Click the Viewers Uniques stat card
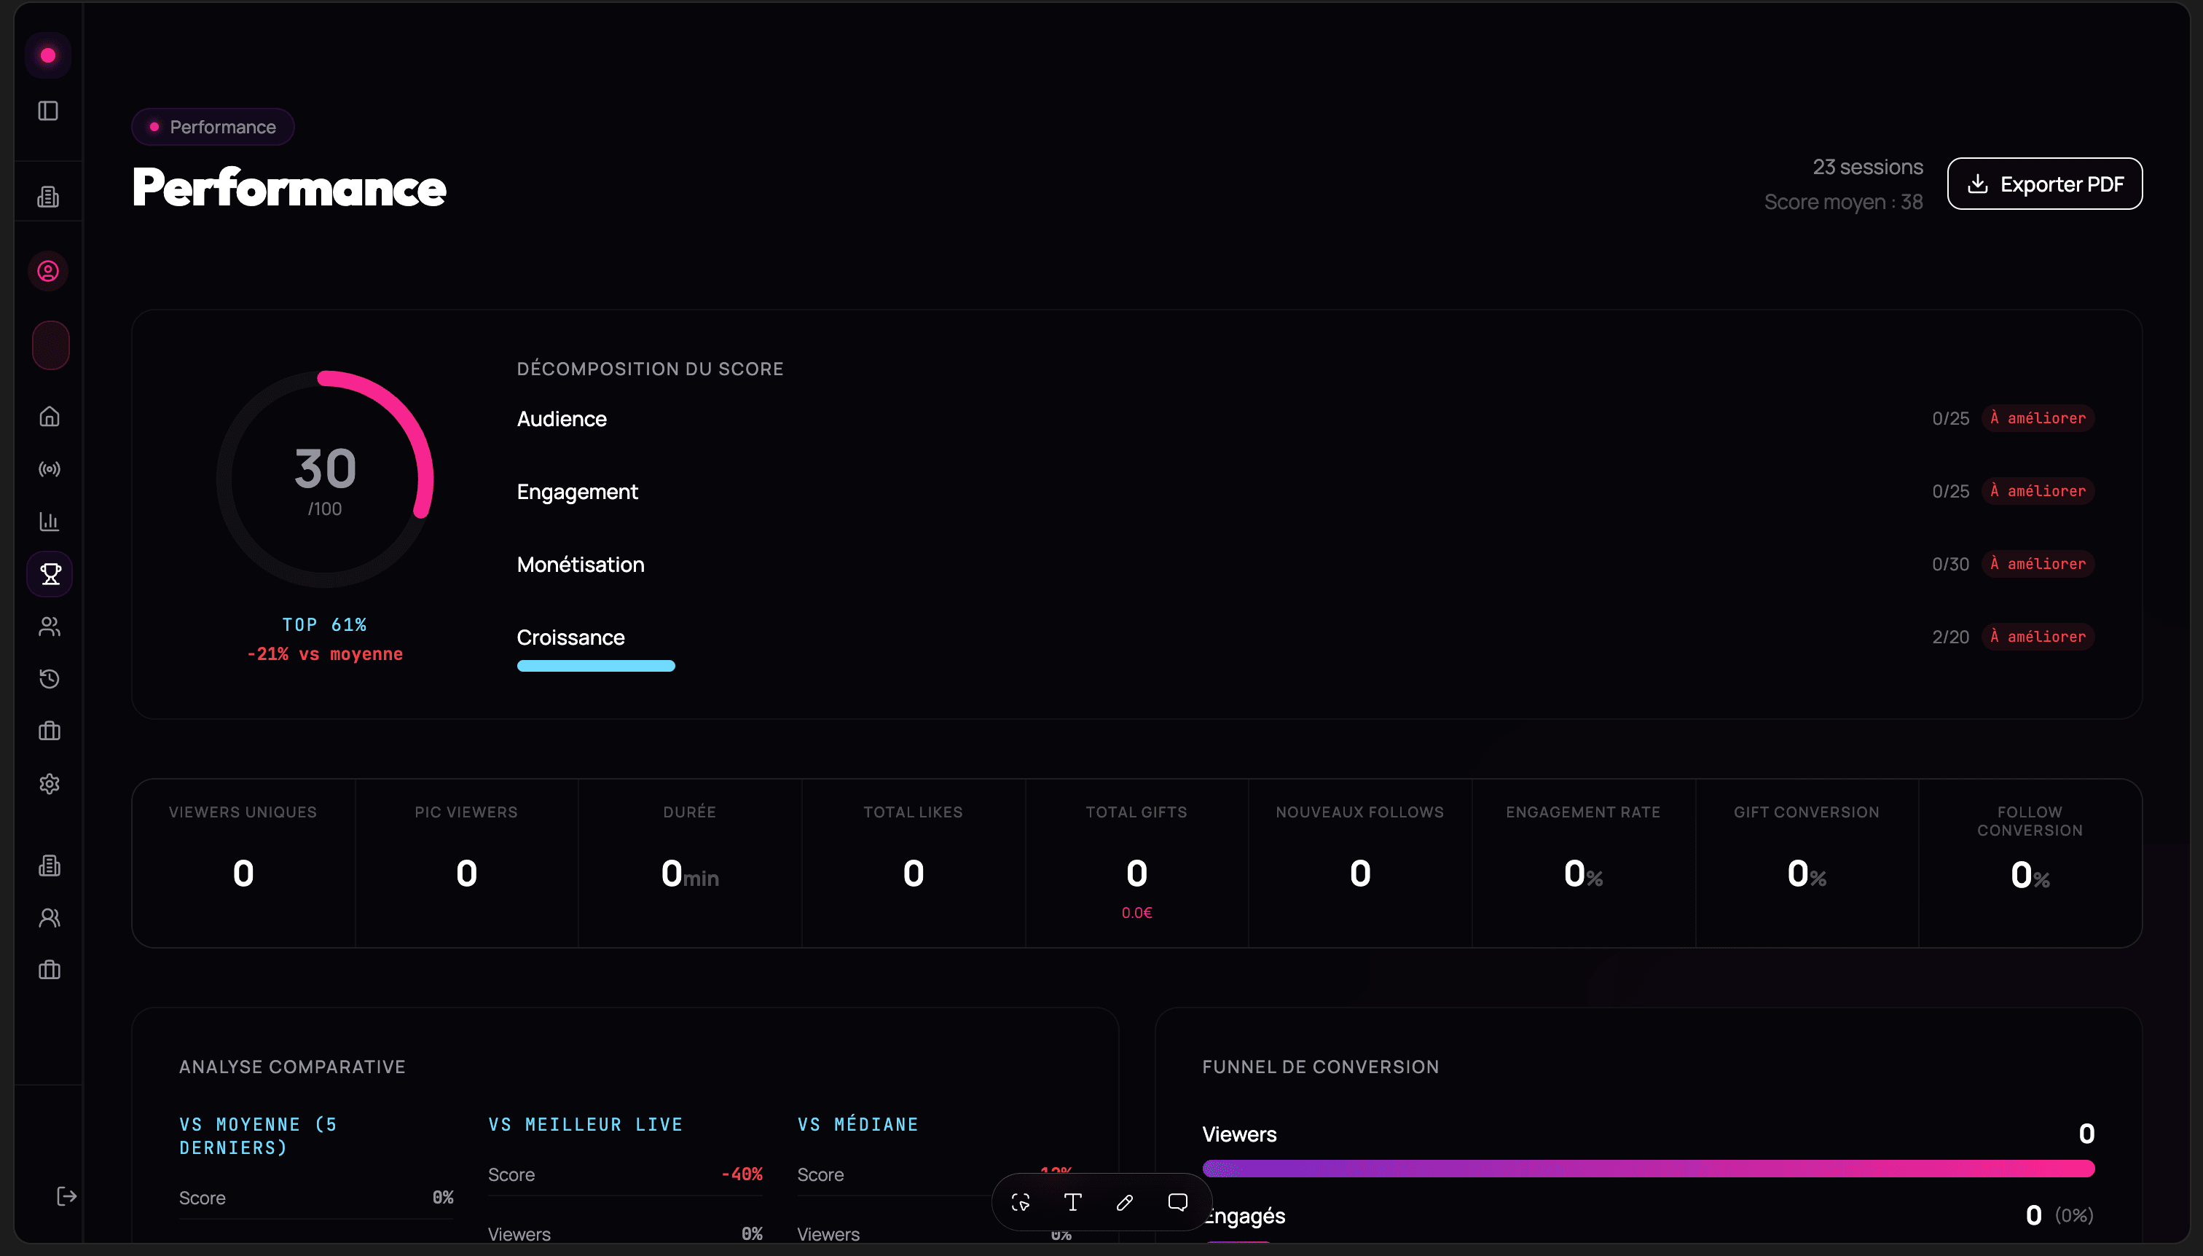The width and height of the screenshot is (2203, 1256). point(243,863)
